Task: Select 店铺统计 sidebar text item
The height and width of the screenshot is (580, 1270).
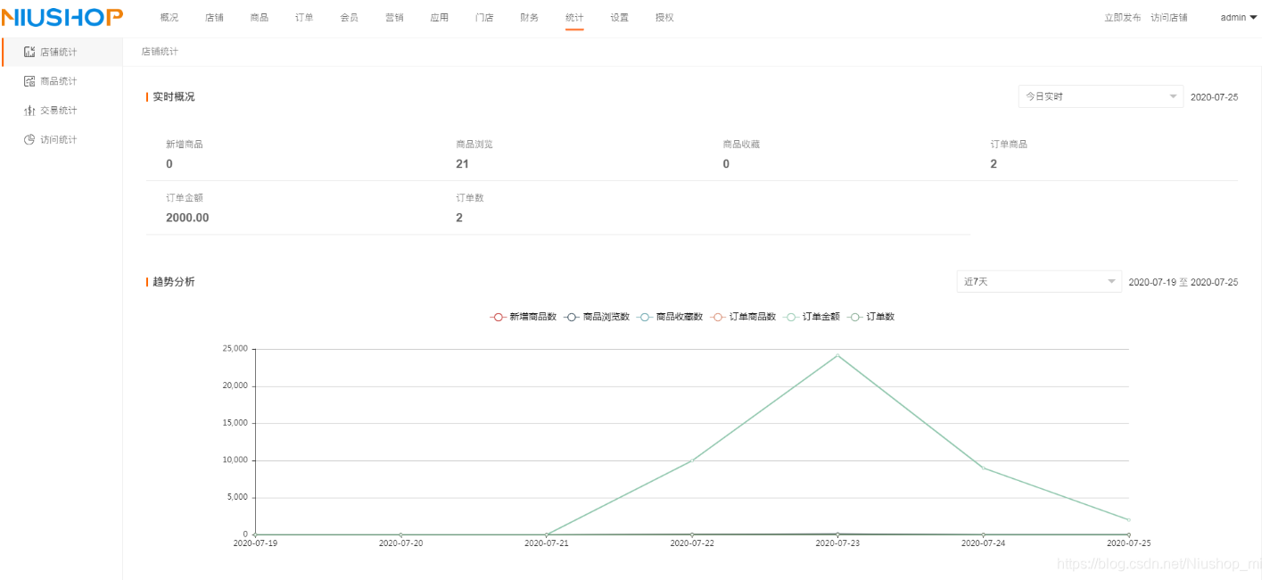Action: 59,52
